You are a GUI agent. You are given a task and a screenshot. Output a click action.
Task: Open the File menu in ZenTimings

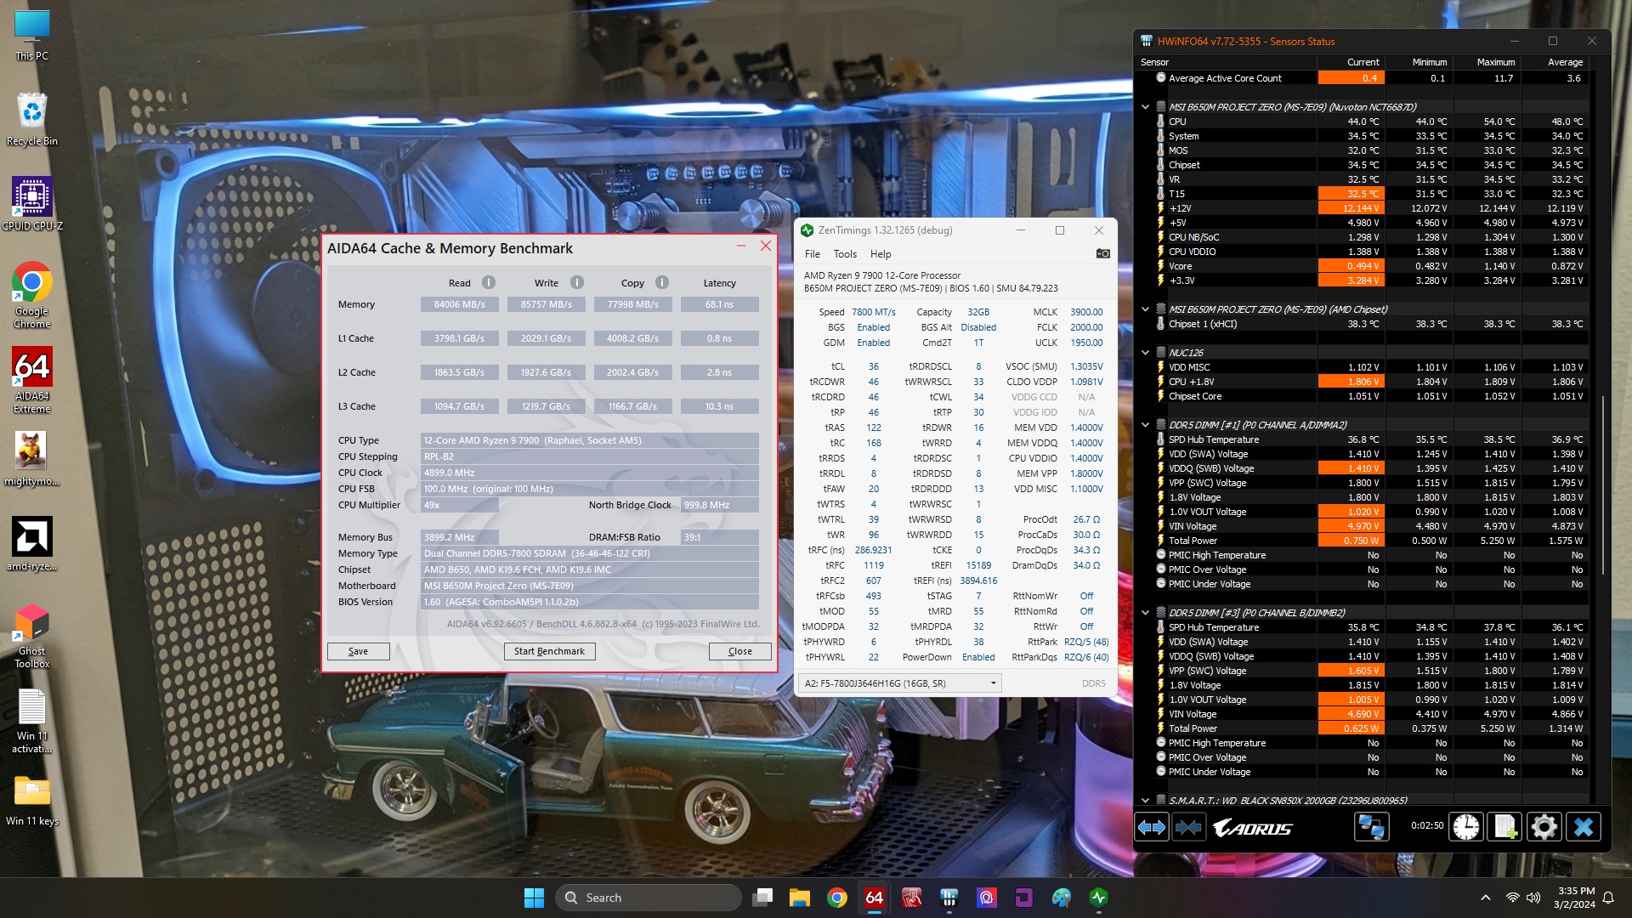(813, 254)
